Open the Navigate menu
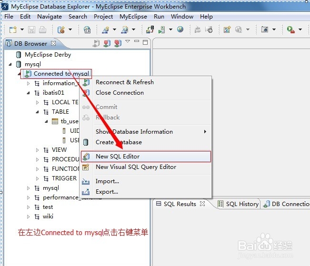This screenshot has width=310, height=266. (x=50, y=17)
